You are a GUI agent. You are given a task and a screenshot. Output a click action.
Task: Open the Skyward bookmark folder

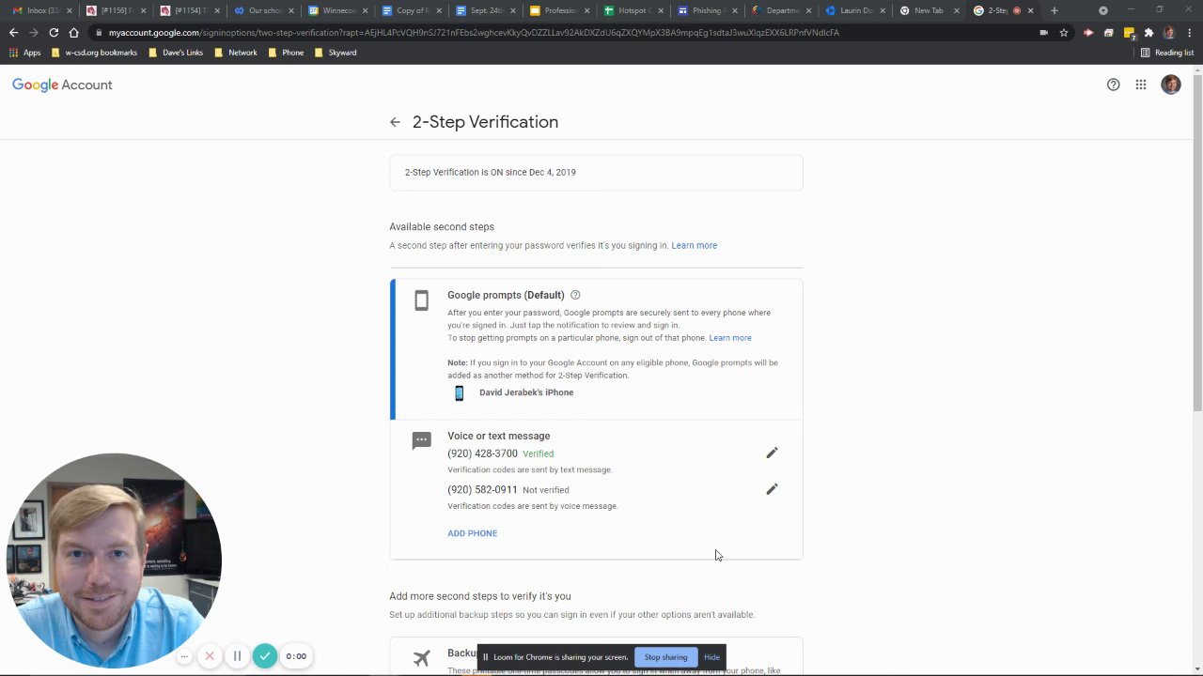click(x=336, y=53)
